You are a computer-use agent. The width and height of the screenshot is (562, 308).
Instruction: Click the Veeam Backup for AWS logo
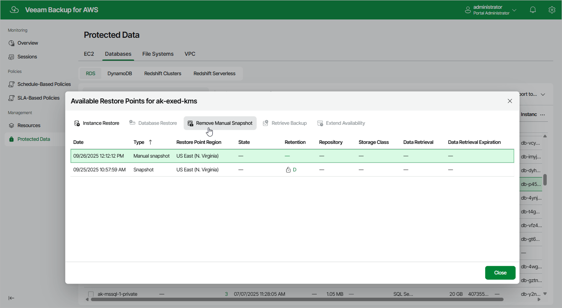coord(15,10)
